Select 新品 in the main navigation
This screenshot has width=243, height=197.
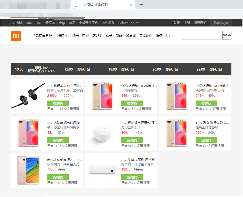coord(119,36)
